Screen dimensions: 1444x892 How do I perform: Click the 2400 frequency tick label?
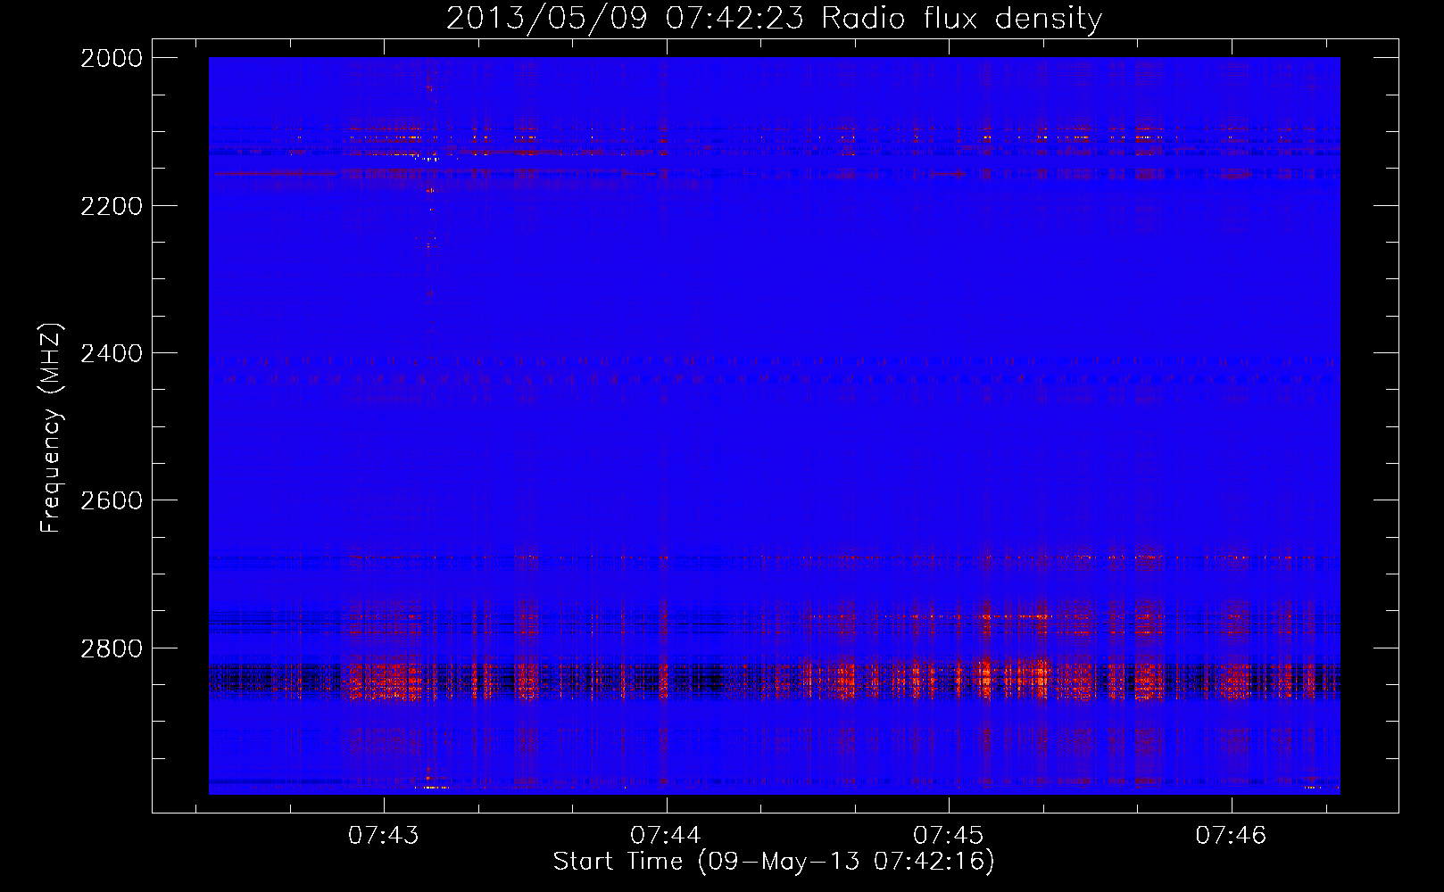112,354
